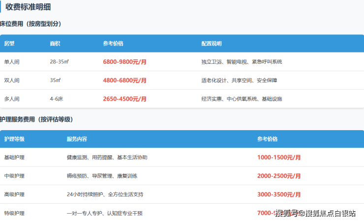The image size is (364, 221).
Task: Click the 收费标准明细 page title
Action: coord(28,7)
